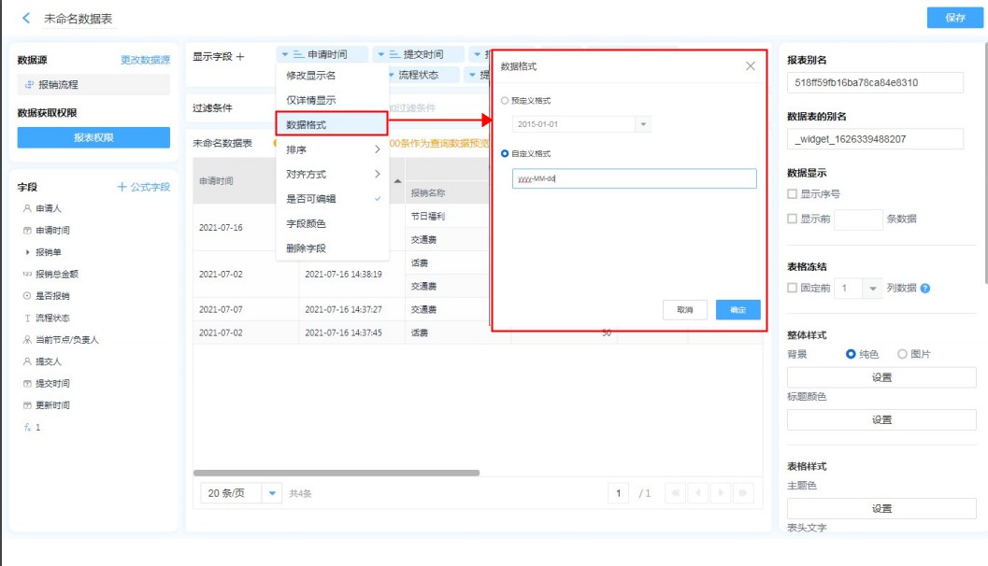Add a 公式字段 with plus icon
Image resolution: width=988 pixels, height=566 pixels.
click(122, 187)
